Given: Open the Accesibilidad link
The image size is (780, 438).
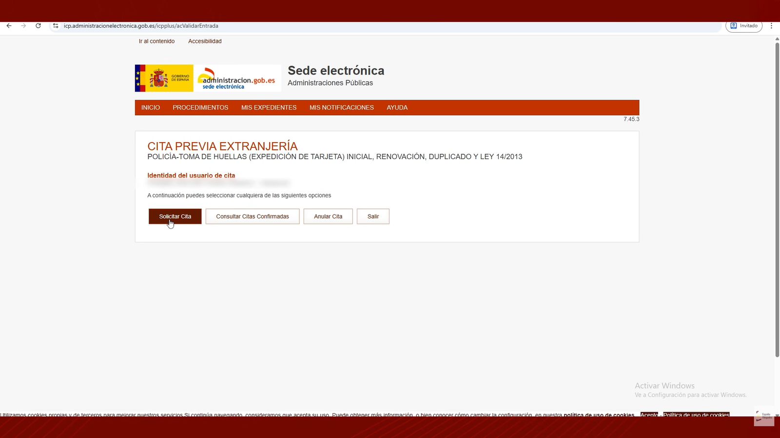Looking at the screenshot, I should pos(205,41).
